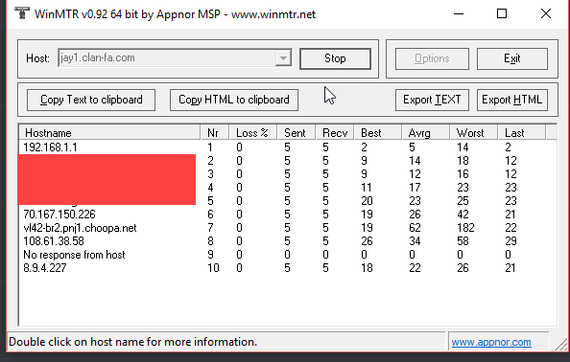Screen dimensions: 570x362
Task: Maximize the WinMTR window
Action: [502, 13]
